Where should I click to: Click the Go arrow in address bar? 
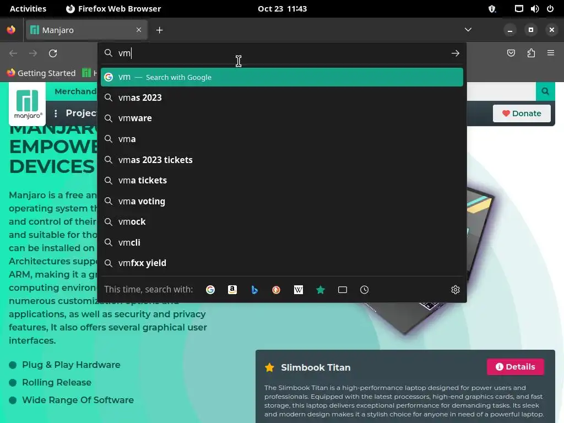point(455,53)
